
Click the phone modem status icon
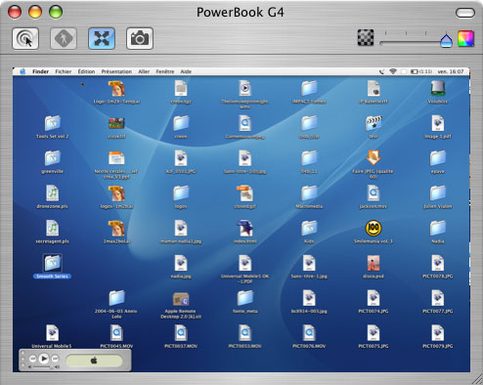(381, 71)
